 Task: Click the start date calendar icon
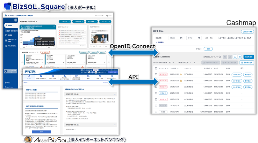click(181, 38)
